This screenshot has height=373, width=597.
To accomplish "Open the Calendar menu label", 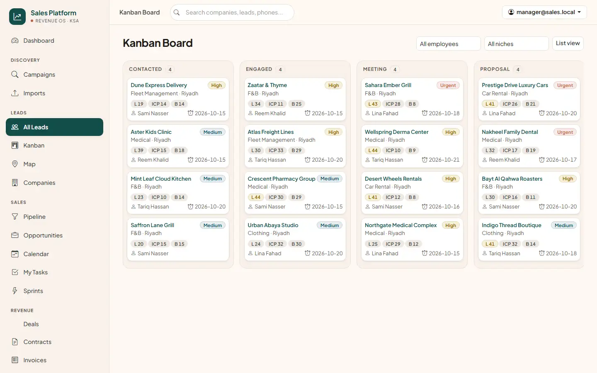I will (36, 254).
